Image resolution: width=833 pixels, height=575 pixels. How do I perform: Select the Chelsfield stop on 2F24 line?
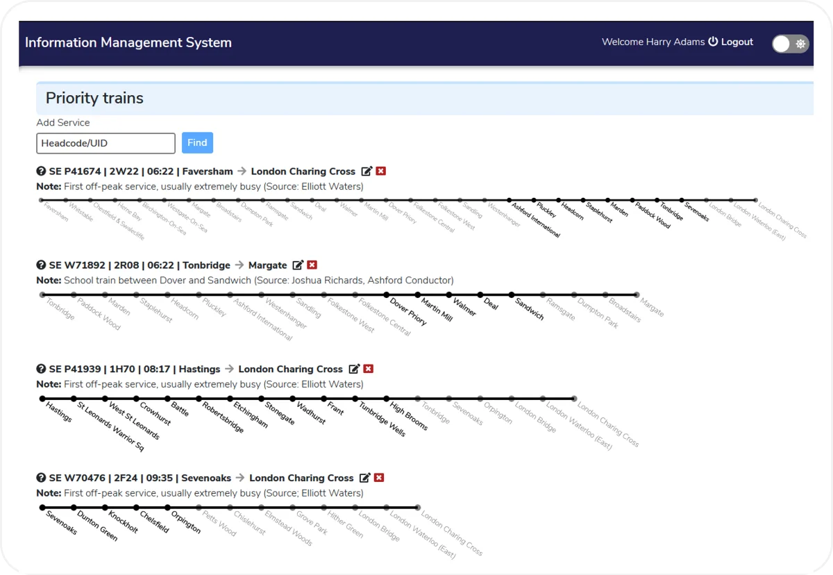click(136, 508)
